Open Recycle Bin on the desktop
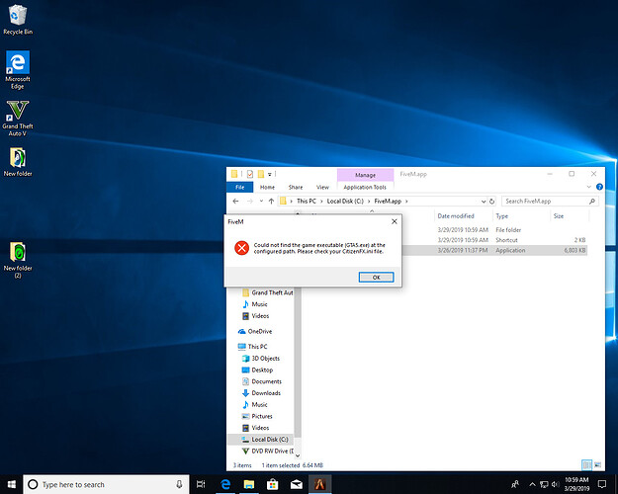Viewport: 618px width, 494px height. click(x=16, y=16)
